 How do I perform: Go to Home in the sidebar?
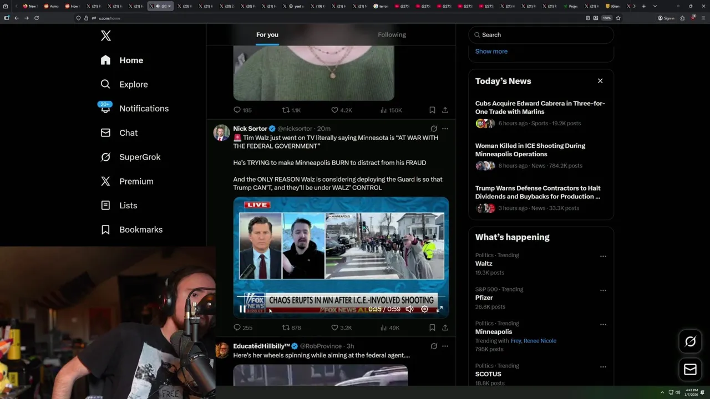(x=121, y=60)
